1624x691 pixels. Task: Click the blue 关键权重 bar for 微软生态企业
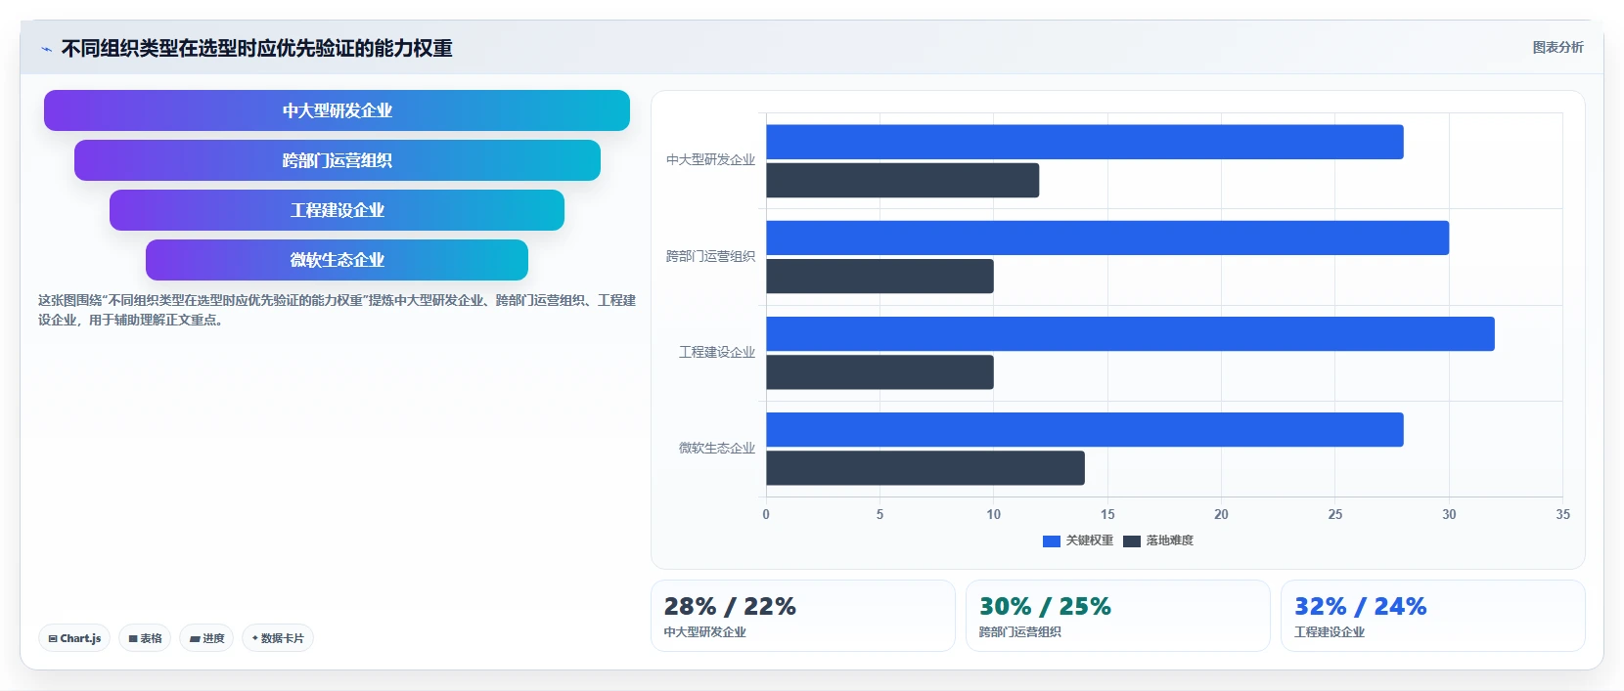[x=1085, y=429]
